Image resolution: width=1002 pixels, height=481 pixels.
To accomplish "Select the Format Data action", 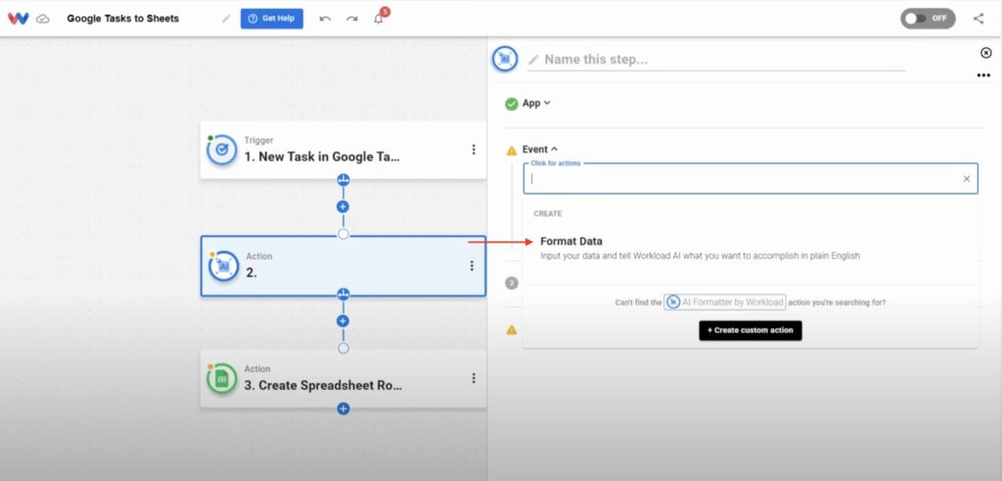I will (x=751, y=248).
